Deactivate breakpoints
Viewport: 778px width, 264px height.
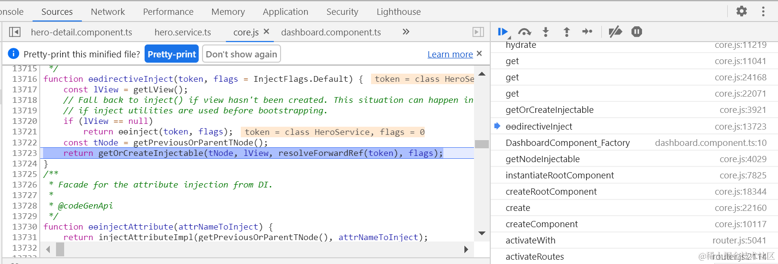tap(615, 32)
